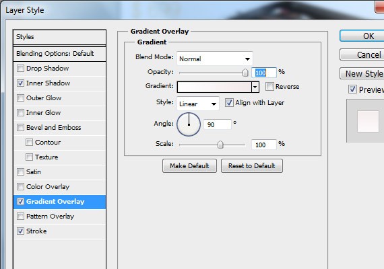Turn on the Outer Glow checkbox
Viewport: 384px width, 269px height.
tap(21, 98)
